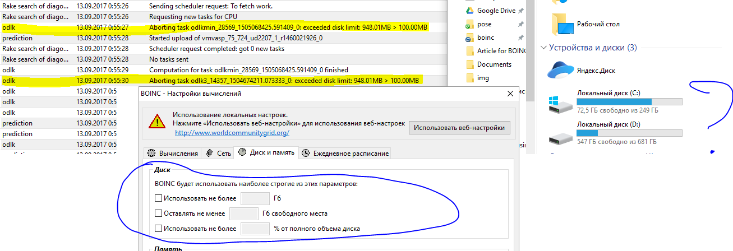Click the Google Drive icon in Explorer sidebar
The width and height of the screenshot is (733, 251).
[470, 11]
